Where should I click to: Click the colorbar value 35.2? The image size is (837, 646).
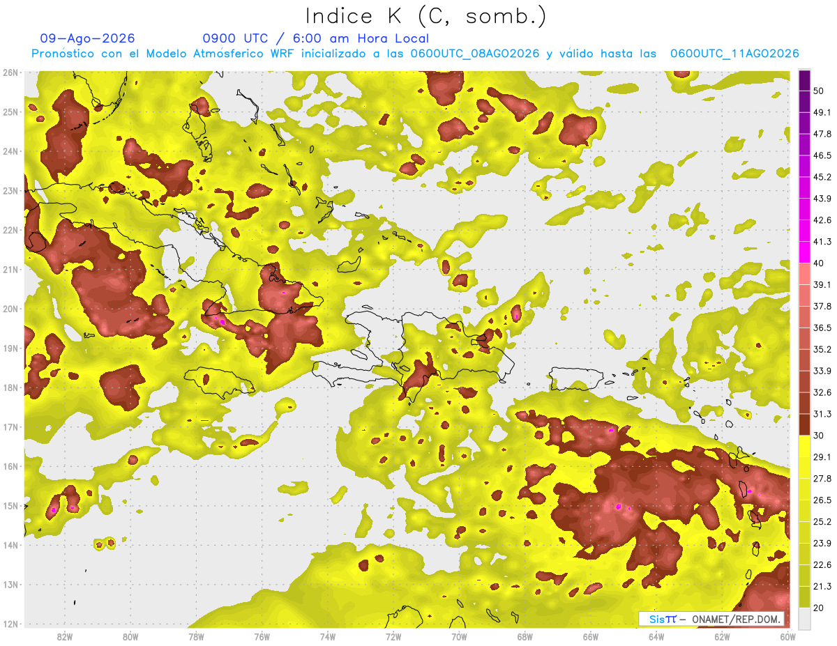click(822, 349)
